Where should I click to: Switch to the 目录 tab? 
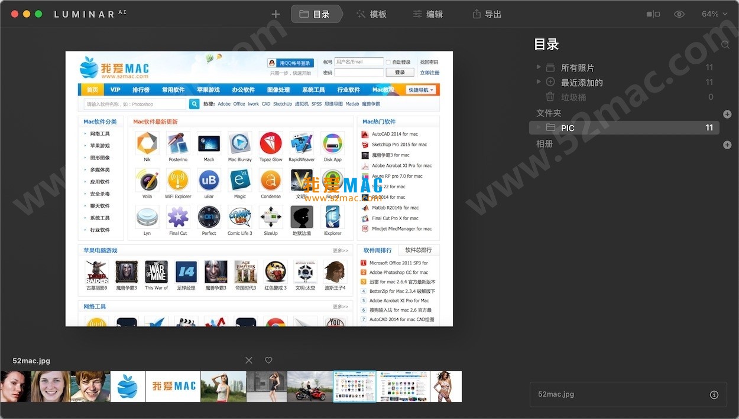(x=317, y=14)
